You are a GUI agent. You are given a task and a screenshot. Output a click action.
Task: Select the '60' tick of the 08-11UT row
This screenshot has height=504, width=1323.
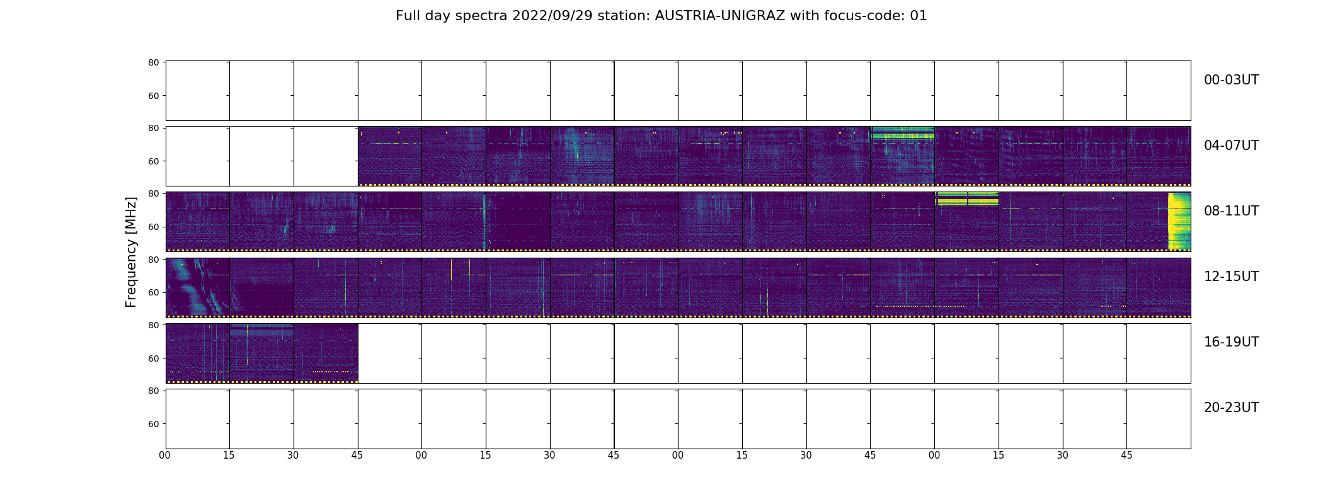tap(153, 227)
